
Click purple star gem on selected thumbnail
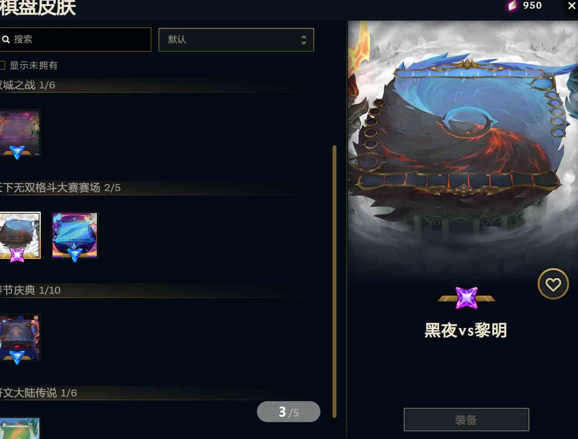pos(17,255)
